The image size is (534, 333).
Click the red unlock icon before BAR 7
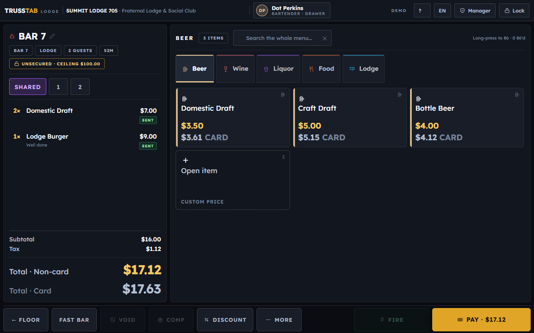(12, 36)
